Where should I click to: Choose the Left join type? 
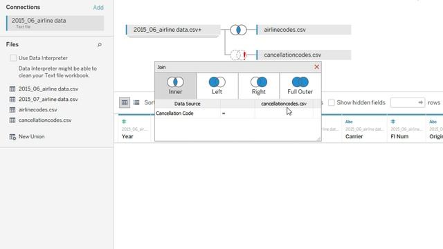[x=217, y=86]
